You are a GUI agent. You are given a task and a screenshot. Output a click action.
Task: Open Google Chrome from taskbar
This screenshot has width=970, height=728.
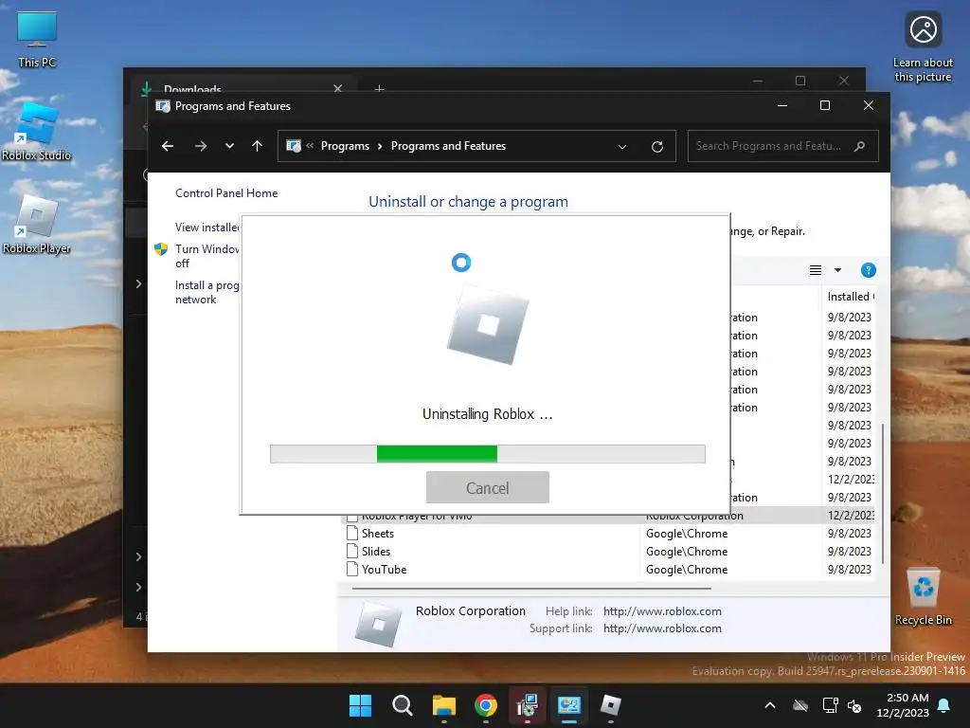click(486, 705)
